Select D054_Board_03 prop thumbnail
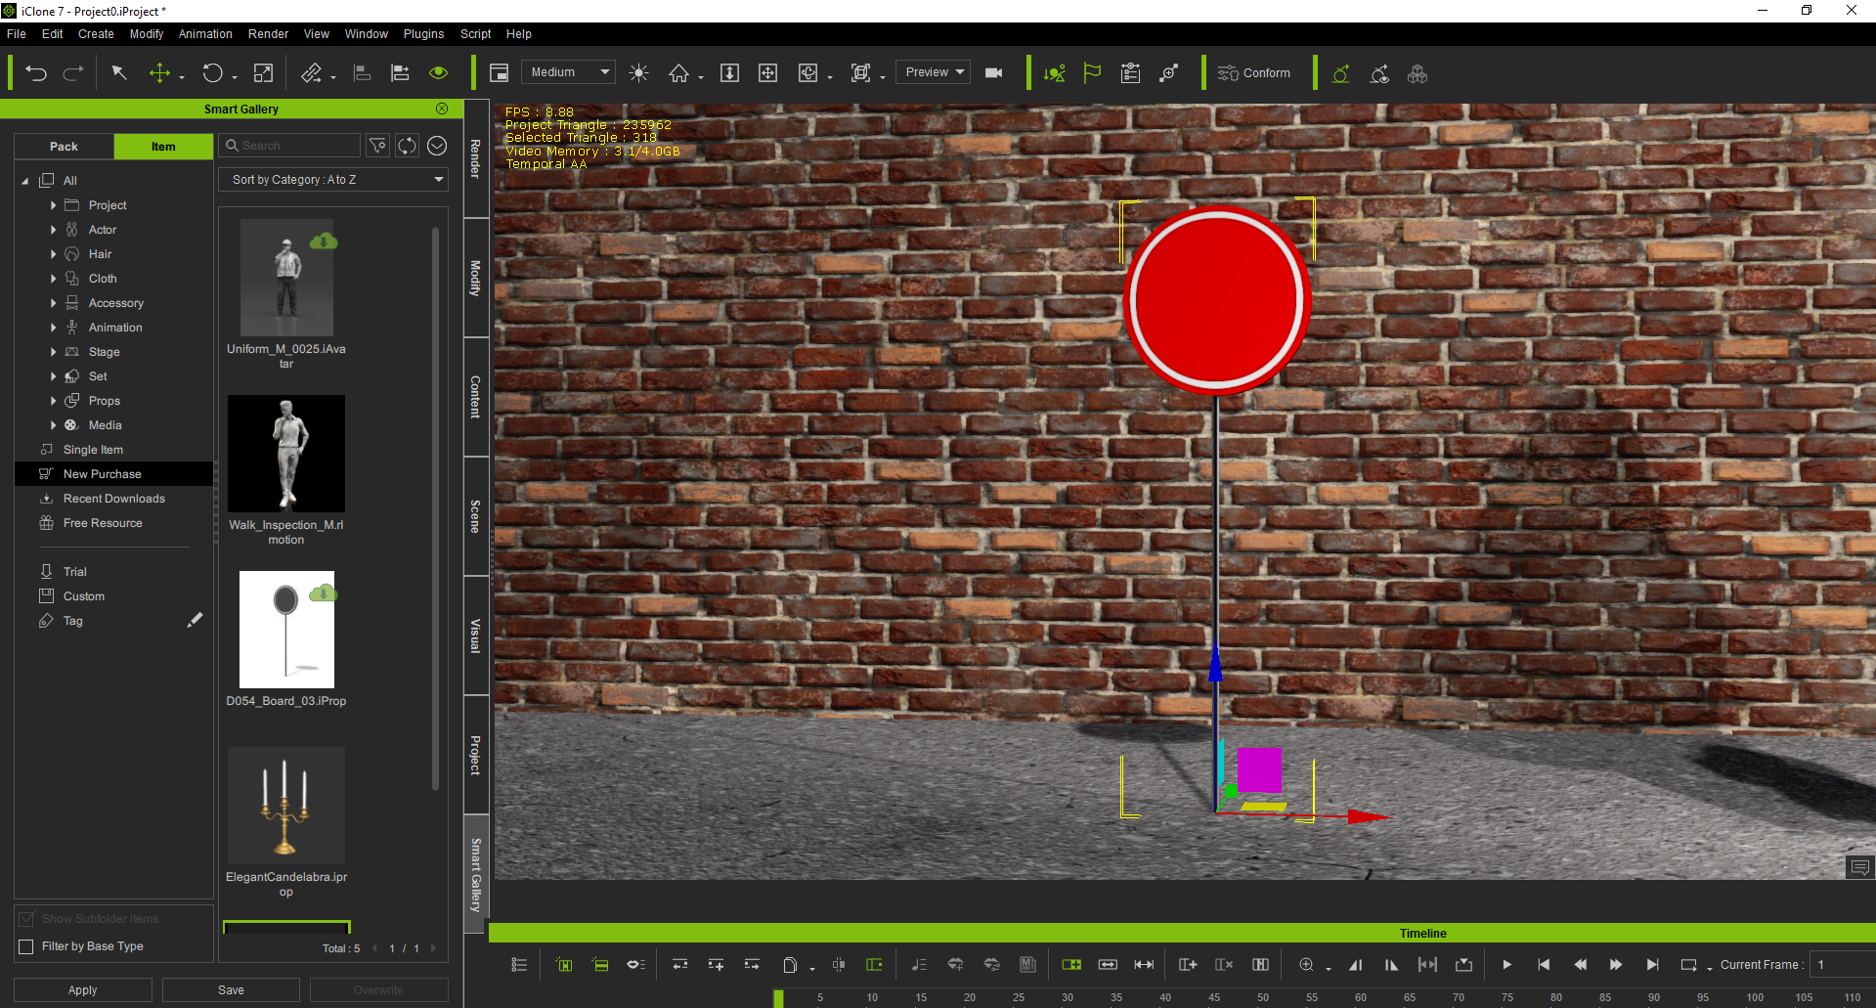 point(286,630)
